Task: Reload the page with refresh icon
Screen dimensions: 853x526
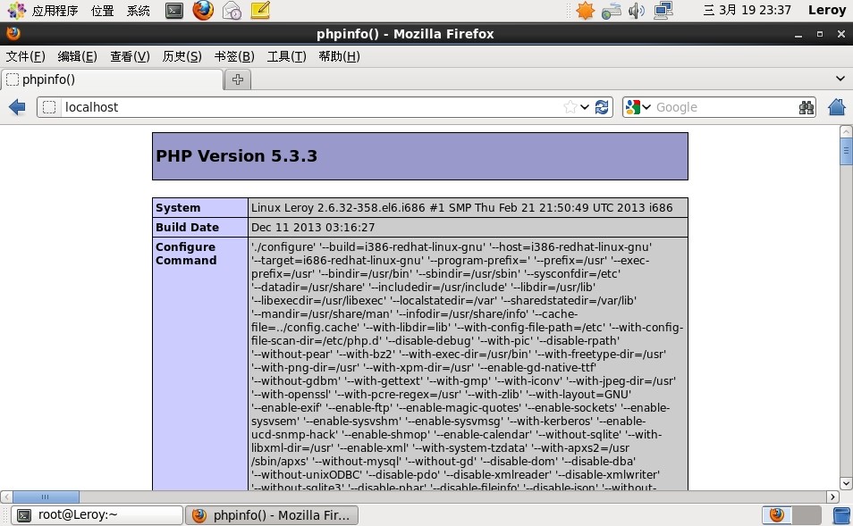Action: point(602,107)
